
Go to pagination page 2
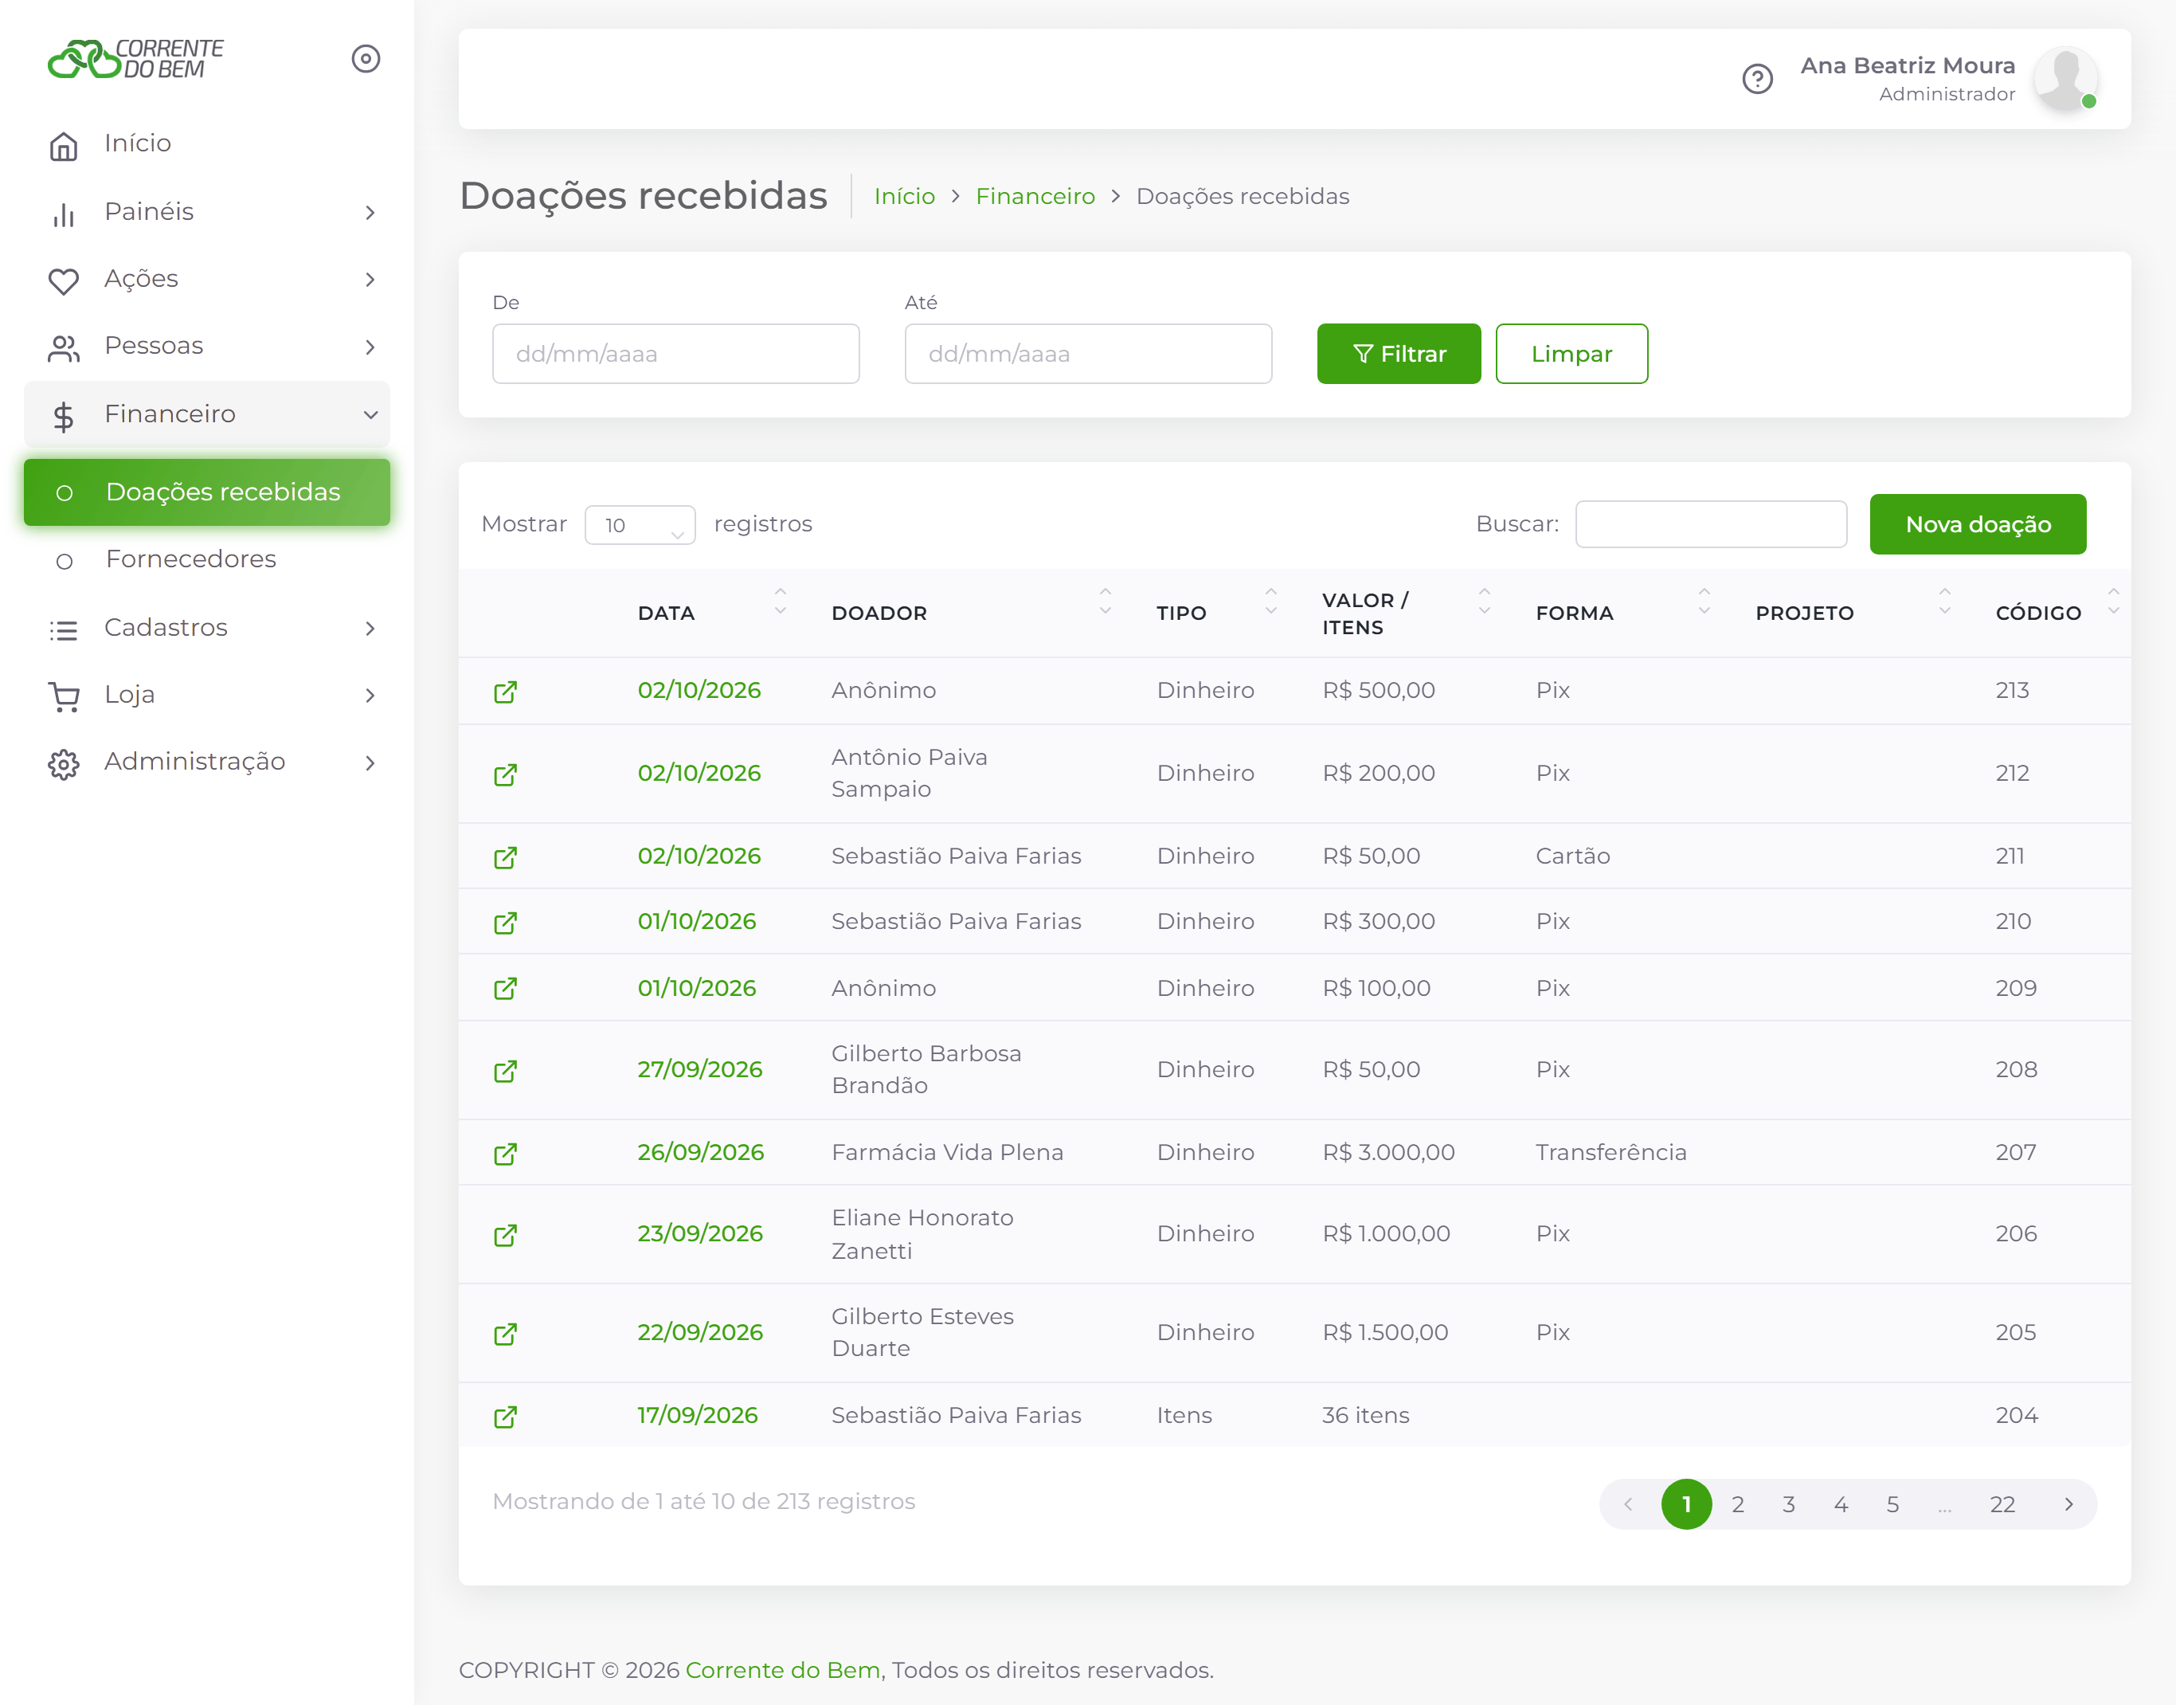(x=1737, y=1504)
